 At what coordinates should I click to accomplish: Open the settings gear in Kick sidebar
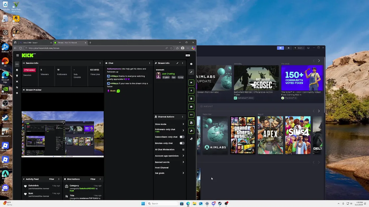coord(17,93)
